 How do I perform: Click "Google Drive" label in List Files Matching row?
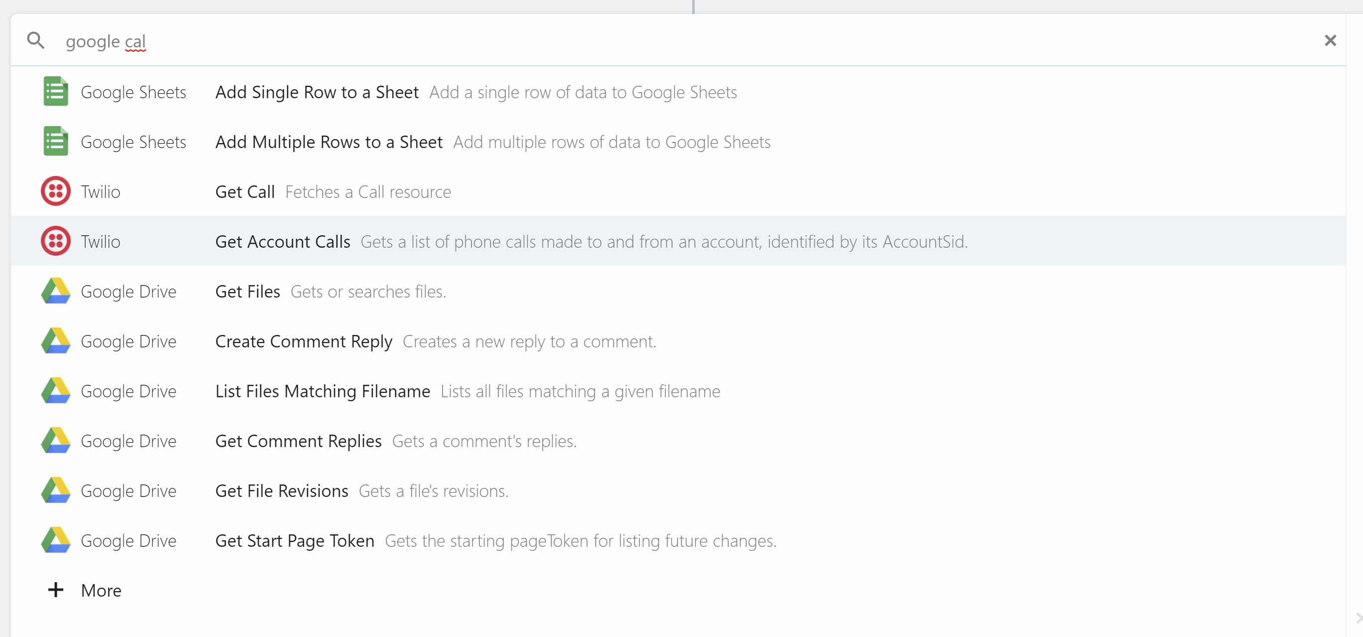[x=129, y=391]
